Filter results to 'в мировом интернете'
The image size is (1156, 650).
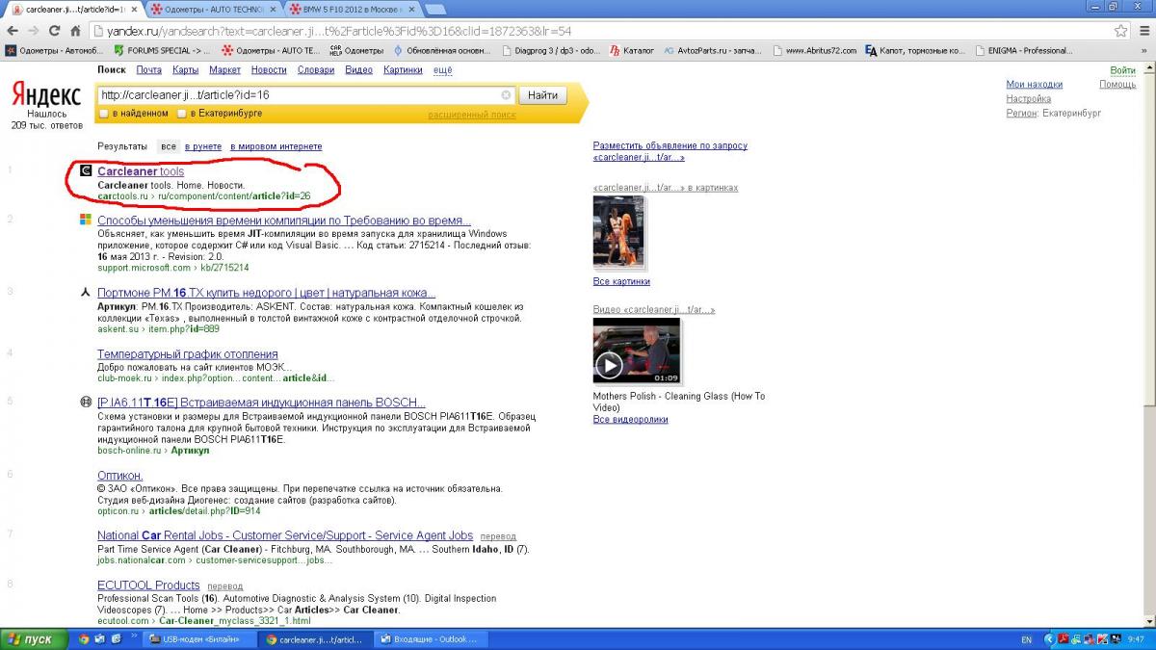tap(276, 146)
